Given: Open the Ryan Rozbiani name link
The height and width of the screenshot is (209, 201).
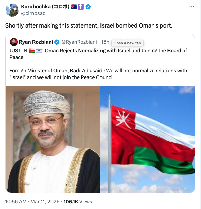Looking at the screenshot, I should coord(36,42).
